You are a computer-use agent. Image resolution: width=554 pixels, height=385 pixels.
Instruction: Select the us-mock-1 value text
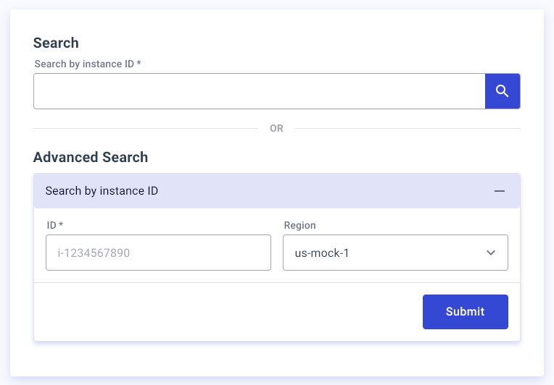pos(322,253)
